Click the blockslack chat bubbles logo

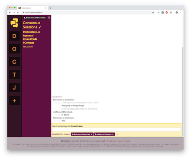pos(14,23)
